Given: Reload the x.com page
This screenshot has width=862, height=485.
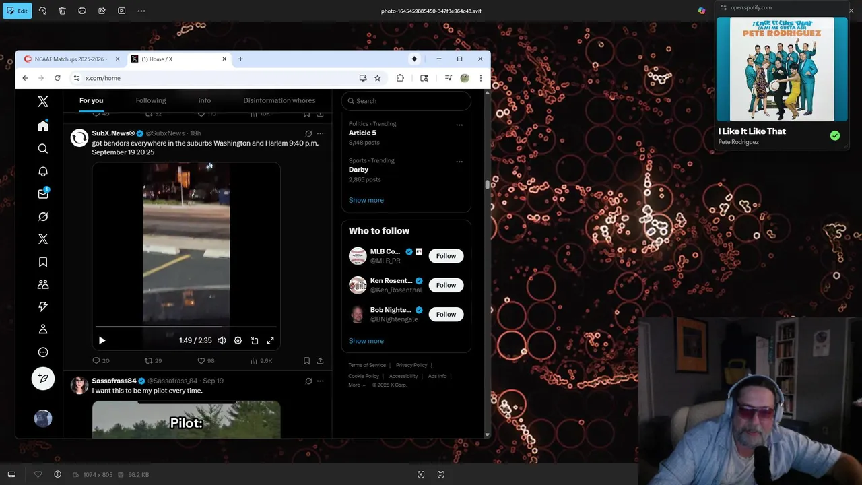Looking at the screenshot, I should (x=57, y=78).
